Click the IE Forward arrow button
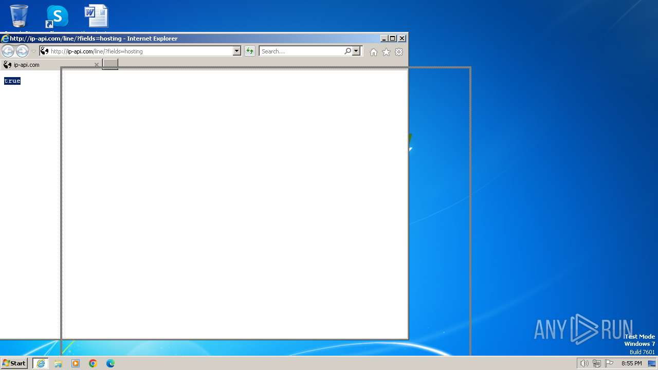658x370 pixels. [22, 51]
